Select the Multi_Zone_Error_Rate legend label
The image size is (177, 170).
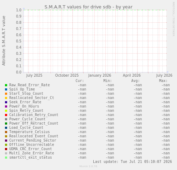pos(32,153)
